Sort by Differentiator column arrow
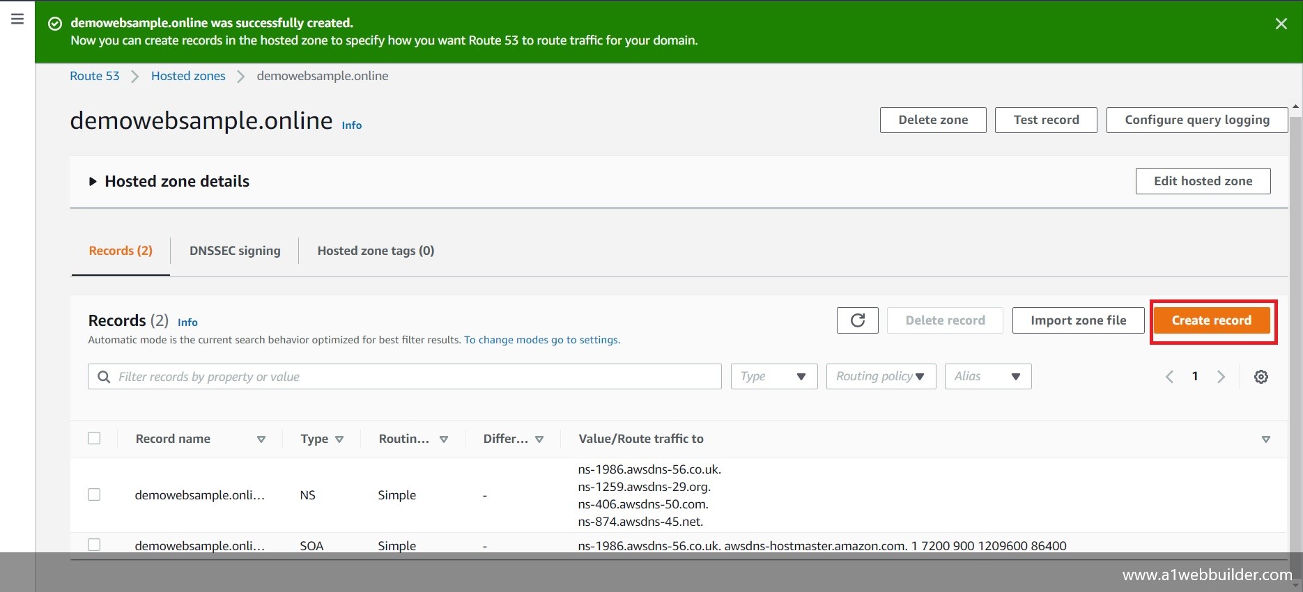 pyautogui.click(x=539, y=439)
